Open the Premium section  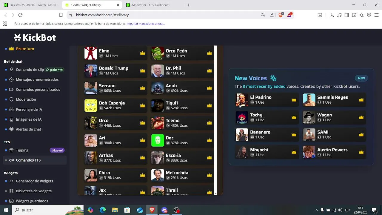pos(25,49)
